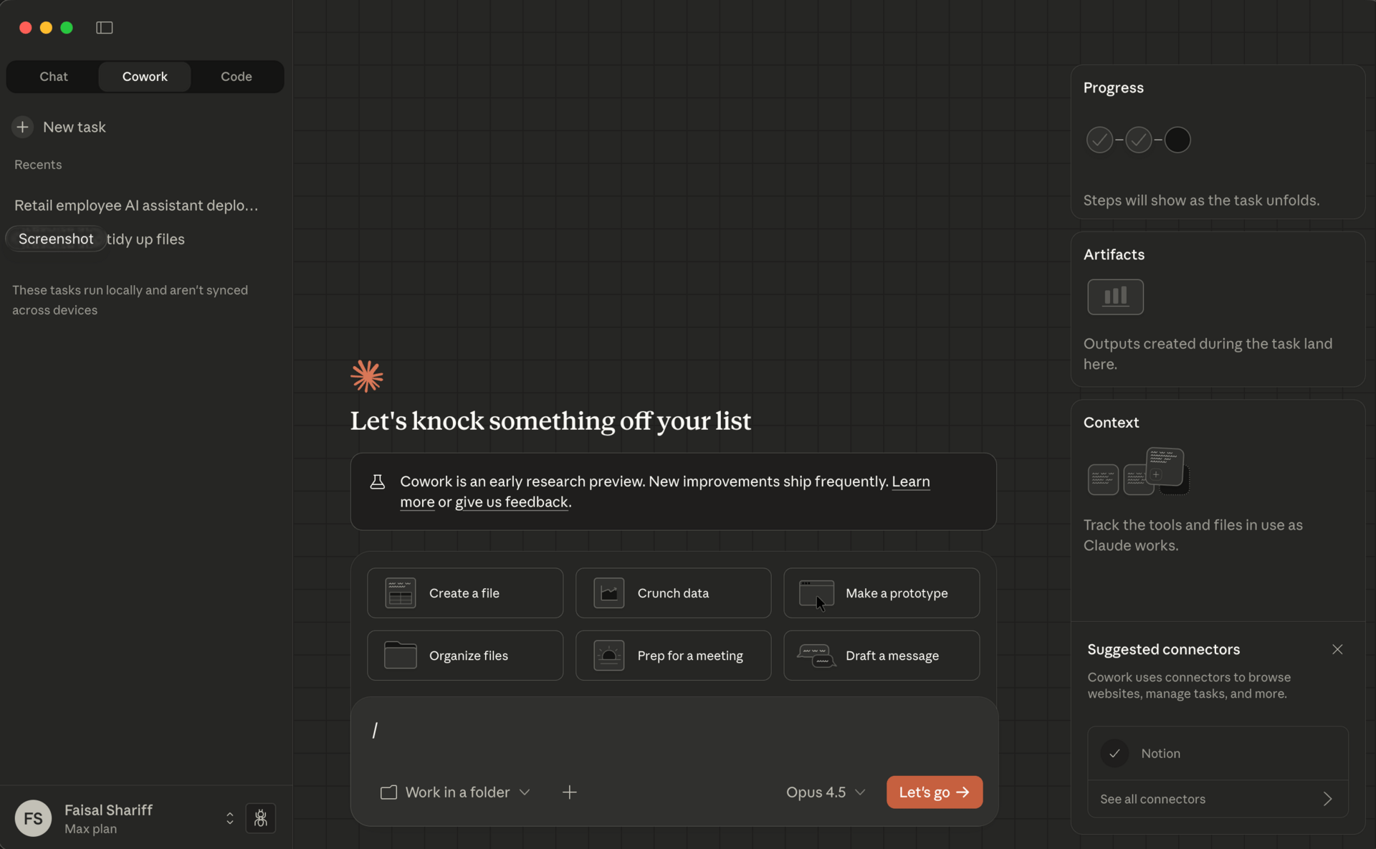Open the Opus 4.5 model selector

click(x=826, y=792)
